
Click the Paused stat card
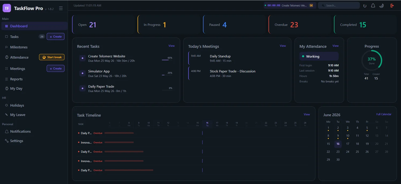[234, 25]
